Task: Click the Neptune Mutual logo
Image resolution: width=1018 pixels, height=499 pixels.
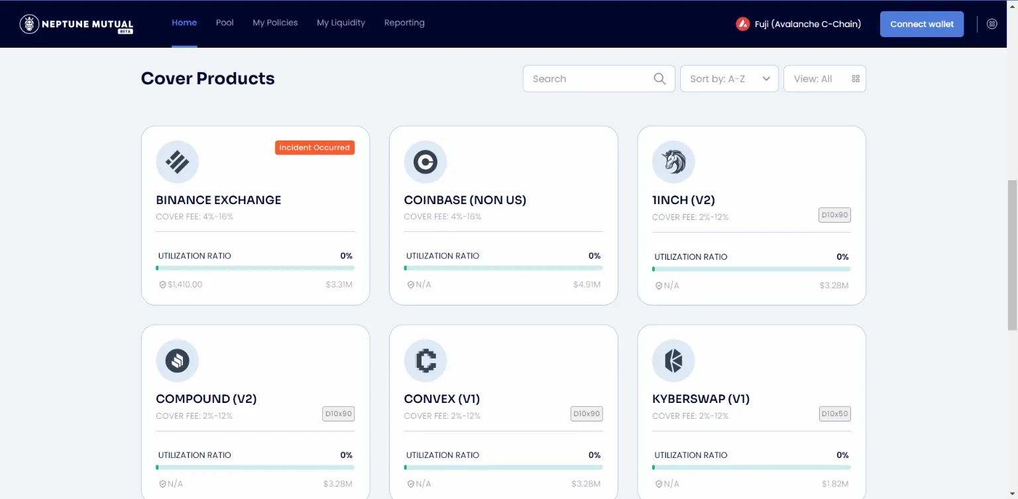Action: (x=76, y=24)
